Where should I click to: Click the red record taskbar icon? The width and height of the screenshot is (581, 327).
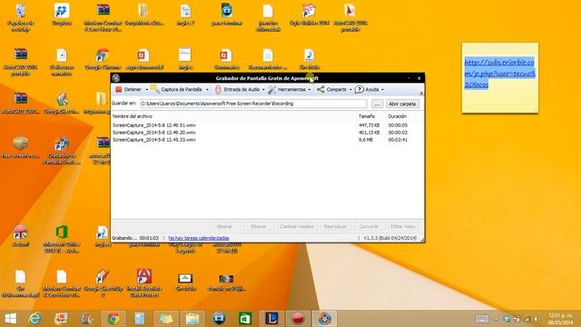click(x=298, y=319)
